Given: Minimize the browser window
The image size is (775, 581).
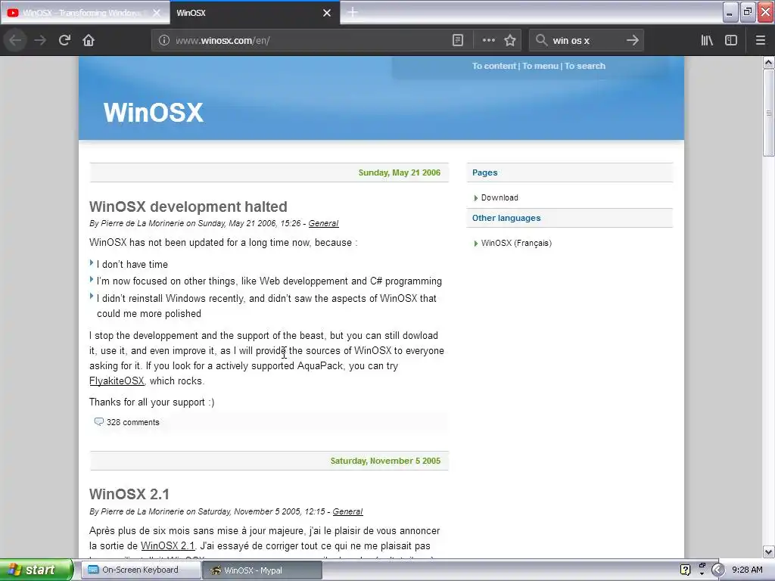Looking at the screenshot, I should coord(730,12).
